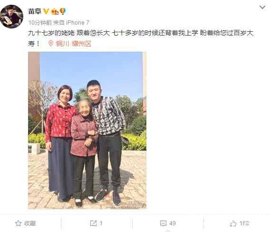The image size is (270, 232).
Task: Open the username 苗阜 profile link
Action: (35, 11)
